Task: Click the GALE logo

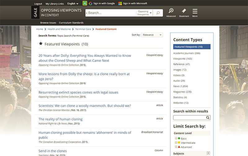Action: coord(35,12)
